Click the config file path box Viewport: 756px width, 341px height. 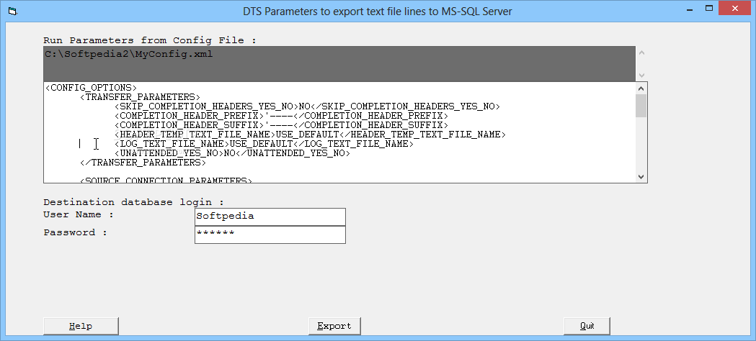[x=339, y=64]
